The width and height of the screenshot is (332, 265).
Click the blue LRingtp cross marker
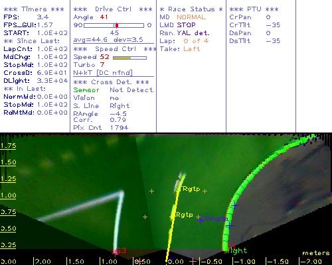(x=200, y=220)
